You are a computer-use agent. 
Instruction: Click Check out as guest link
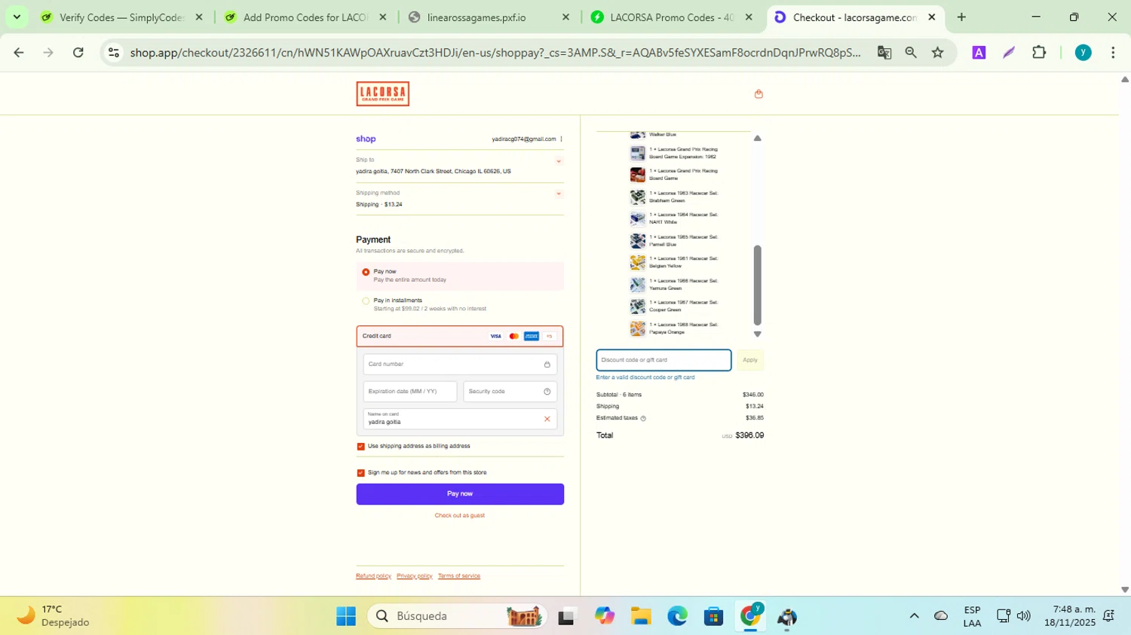[460, 516]
